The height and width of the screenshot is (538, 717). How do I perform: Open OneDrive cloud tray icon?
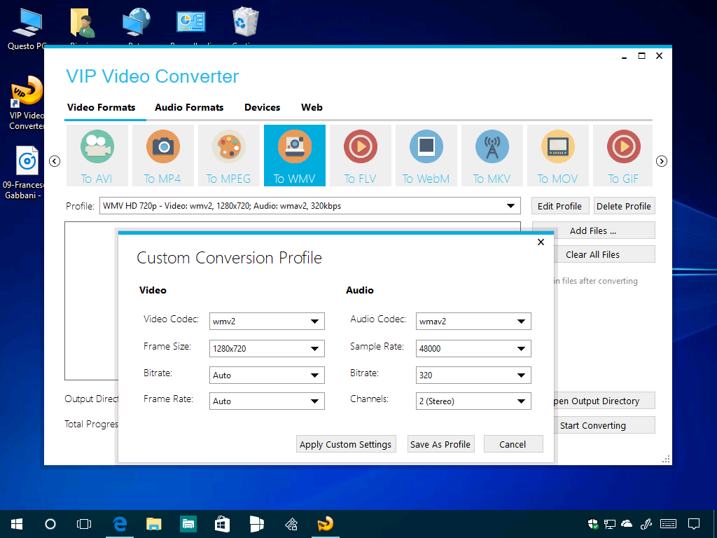627,524
